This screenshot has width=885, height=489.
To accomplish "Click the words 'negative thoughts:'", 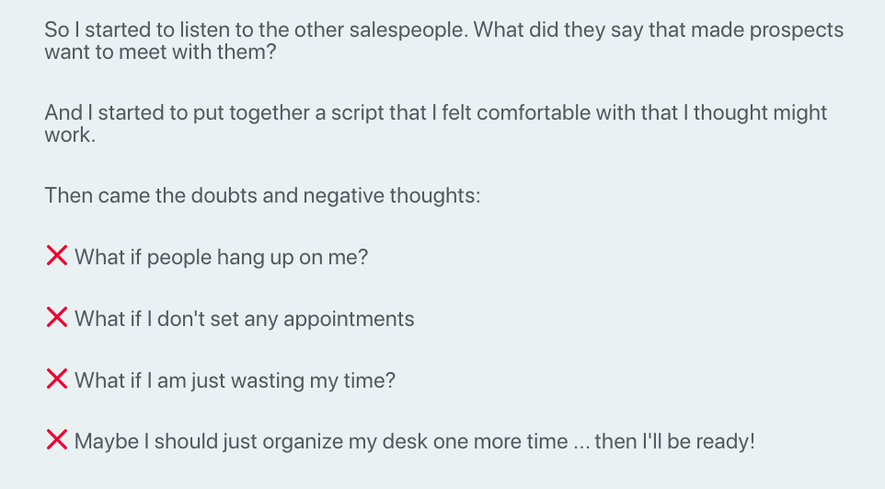I will (x=392, y=195).
